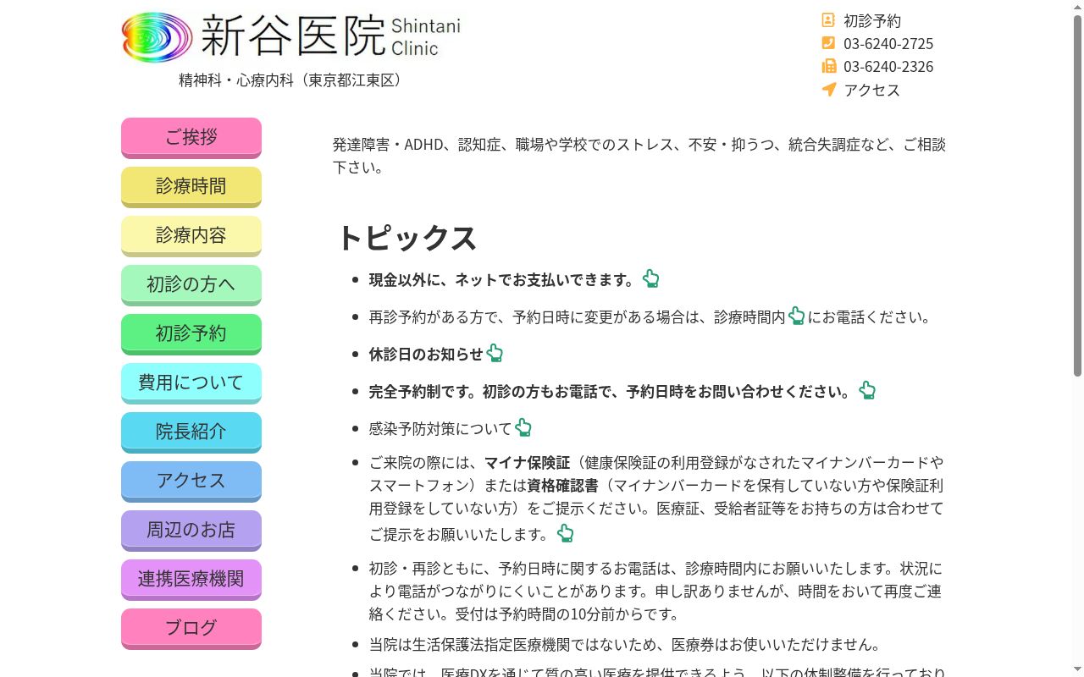Click the fax icon beside 03-6240-2326
Screen dimensions: 1084x677
pos(828,66)
